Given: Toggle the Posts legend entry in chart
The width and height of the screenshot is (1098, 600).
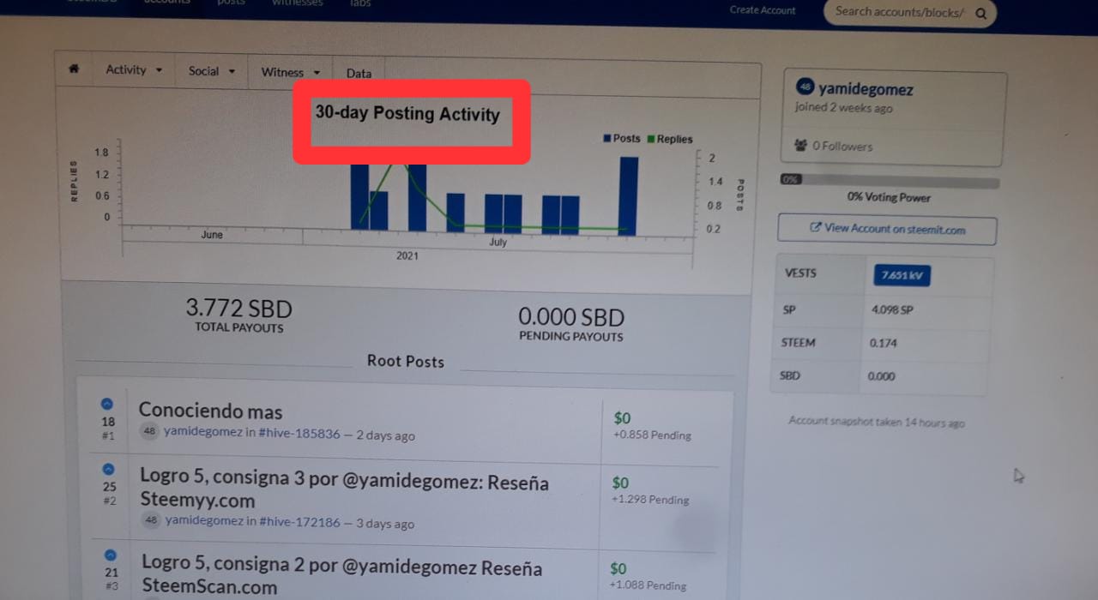Looking at the screenshot, I should pos(622,138).
